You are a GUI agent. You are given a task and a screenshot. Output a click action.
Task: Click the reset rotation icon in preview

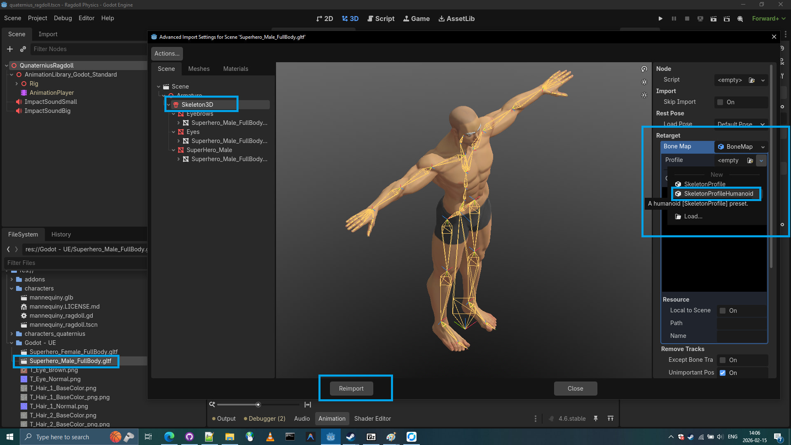644,69
